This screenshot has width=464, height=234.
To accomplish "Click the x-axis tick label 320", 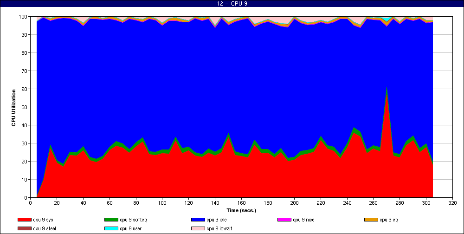I will pos(453,203).
